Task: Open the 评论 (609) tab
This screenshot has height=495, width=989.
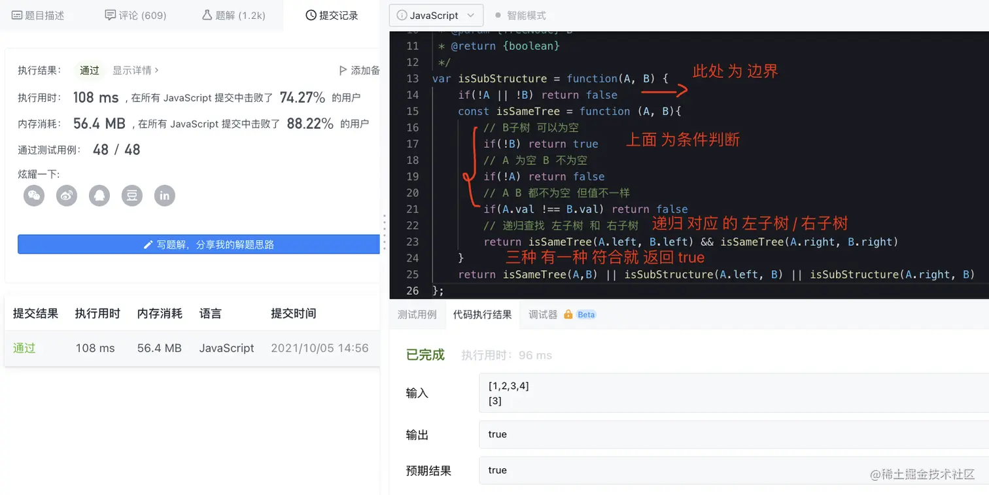Action: click(135, 15)
